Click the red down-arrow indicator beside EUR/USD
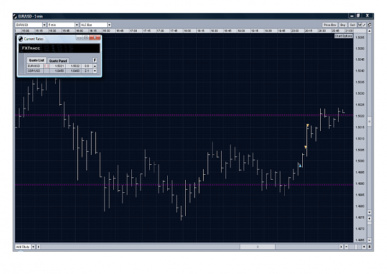 [x=46, y=66]
